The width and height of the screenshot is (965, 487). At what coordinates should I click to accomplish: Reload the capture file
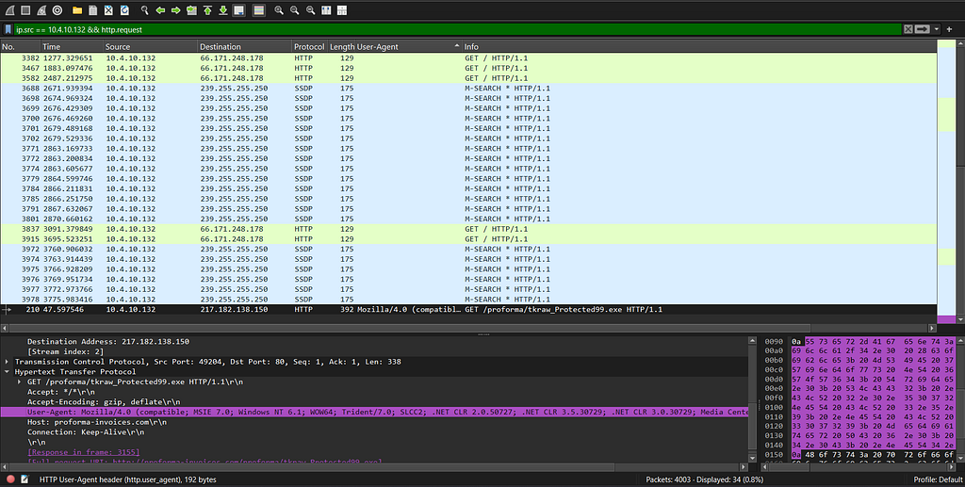[124, 9]
